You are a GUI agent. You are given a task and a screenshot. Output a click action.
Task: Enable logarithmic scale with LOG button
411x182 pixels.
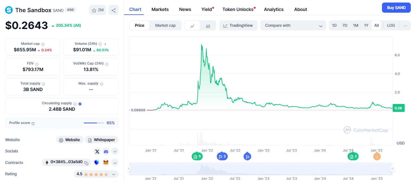(391, 25)
